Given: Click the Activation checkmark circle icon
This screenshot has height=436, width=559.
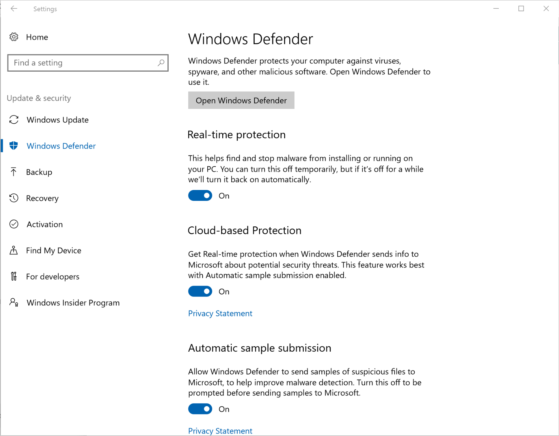Looking at the screenshot, I should pos(14,224).
